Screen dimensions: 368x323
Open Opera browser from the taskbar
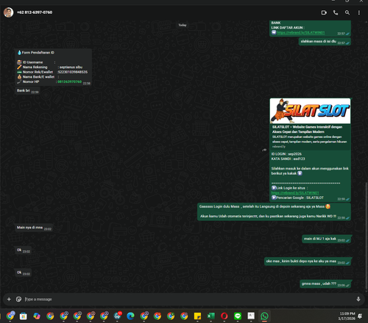(224, 316)
